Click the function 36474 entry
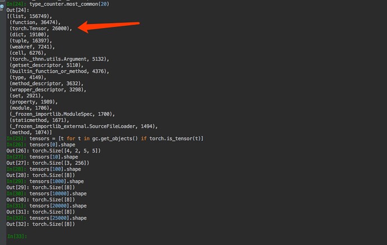387x245 pixels. pyautogui.click(x=36, y=22)
